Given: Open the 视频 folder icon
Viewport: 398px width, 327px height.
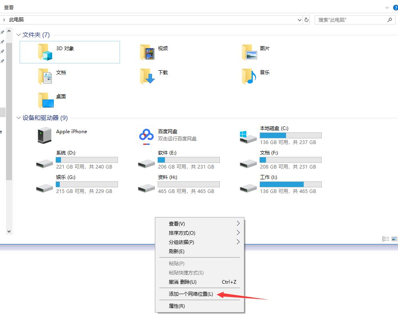Looking at the screenshot, I should pos(147,52).
